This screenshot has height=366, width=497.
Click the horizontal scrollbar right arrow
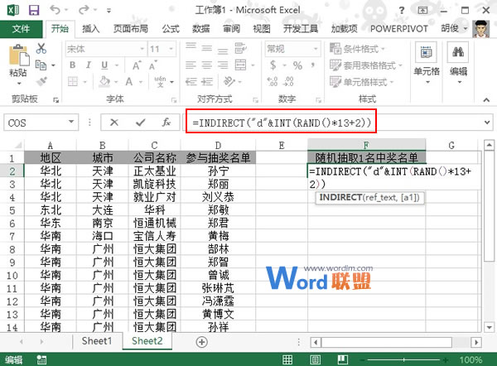[475, 342]
